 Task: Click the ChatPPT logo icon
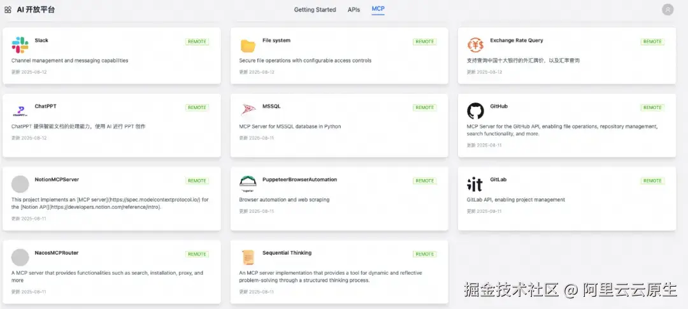[20, 111]
